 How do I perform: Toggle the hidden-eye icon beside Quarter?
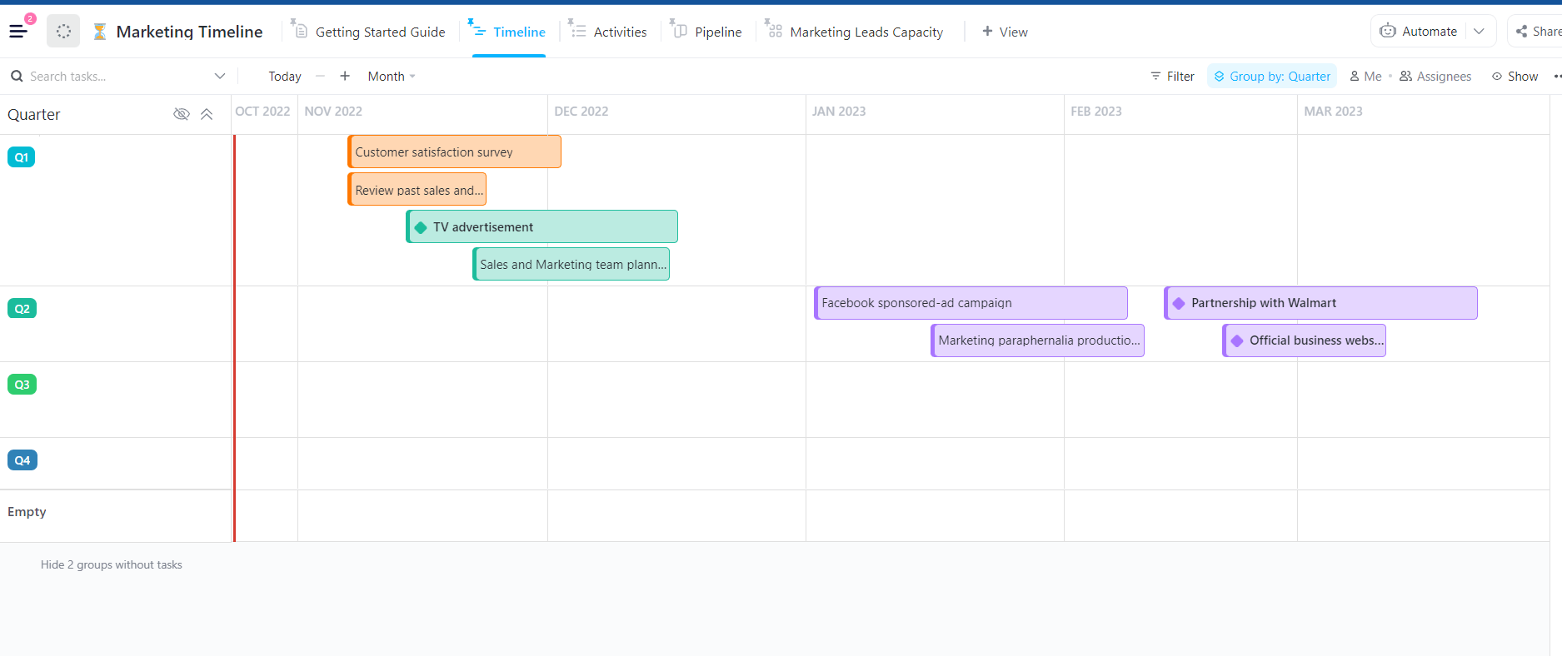pyautogui.click(x=181, y=114)
